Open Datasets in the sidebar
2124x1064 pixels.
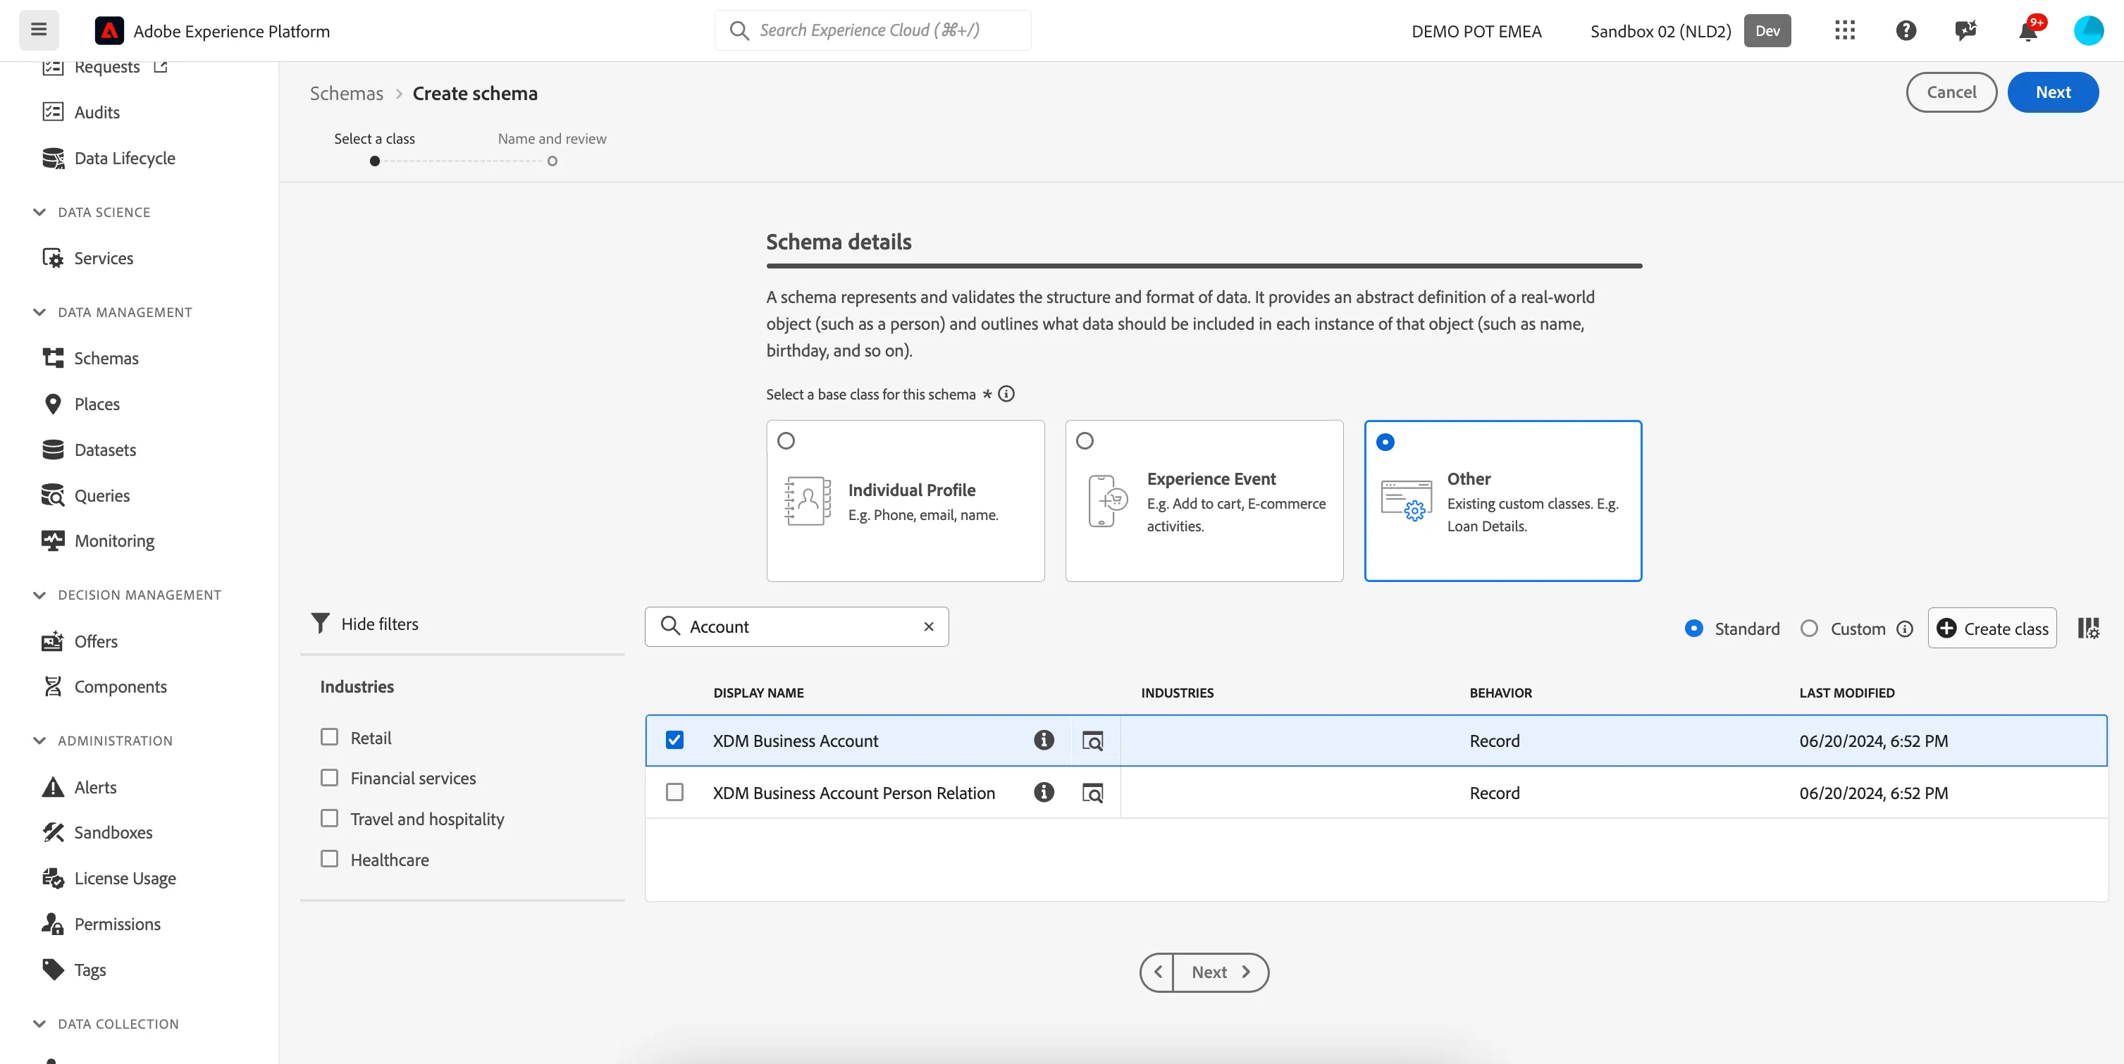pyautogui.click(x=105, y=449)
